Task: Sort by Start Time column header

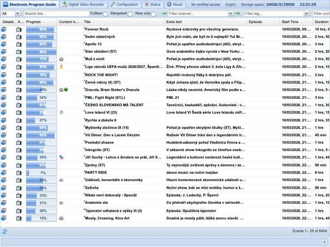Action: [x=296, y=22]
